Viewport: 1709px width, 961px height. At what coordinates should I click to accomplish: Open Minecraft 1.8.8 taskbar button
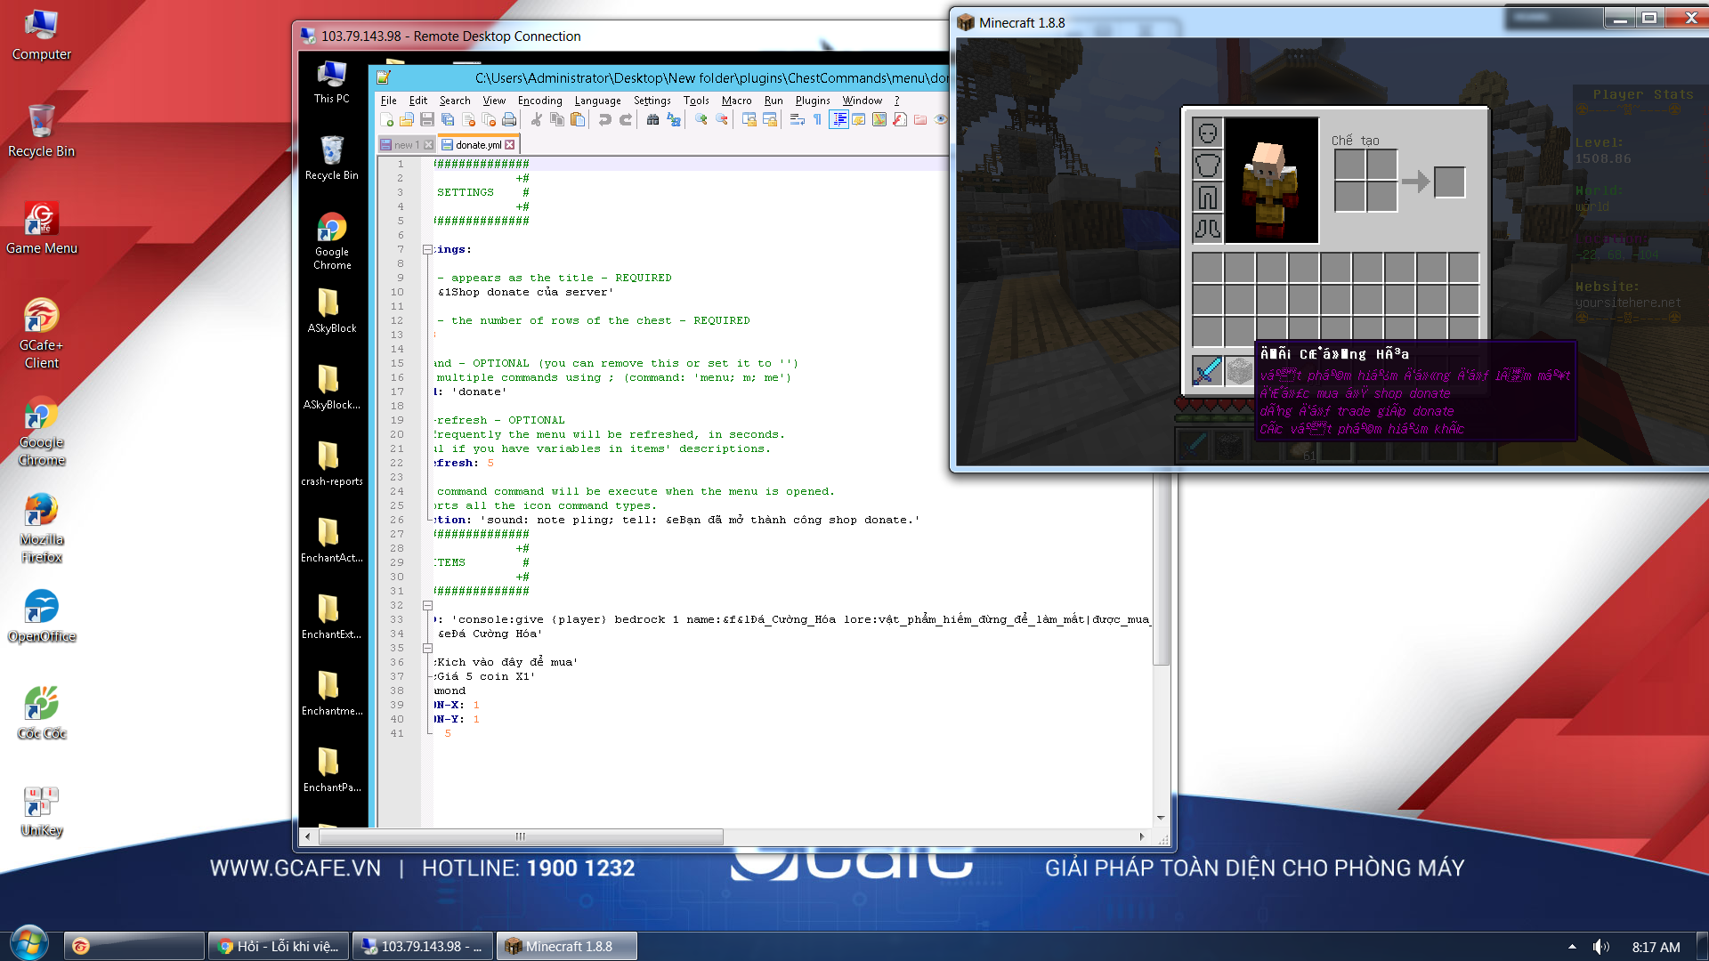pos(567,947)
